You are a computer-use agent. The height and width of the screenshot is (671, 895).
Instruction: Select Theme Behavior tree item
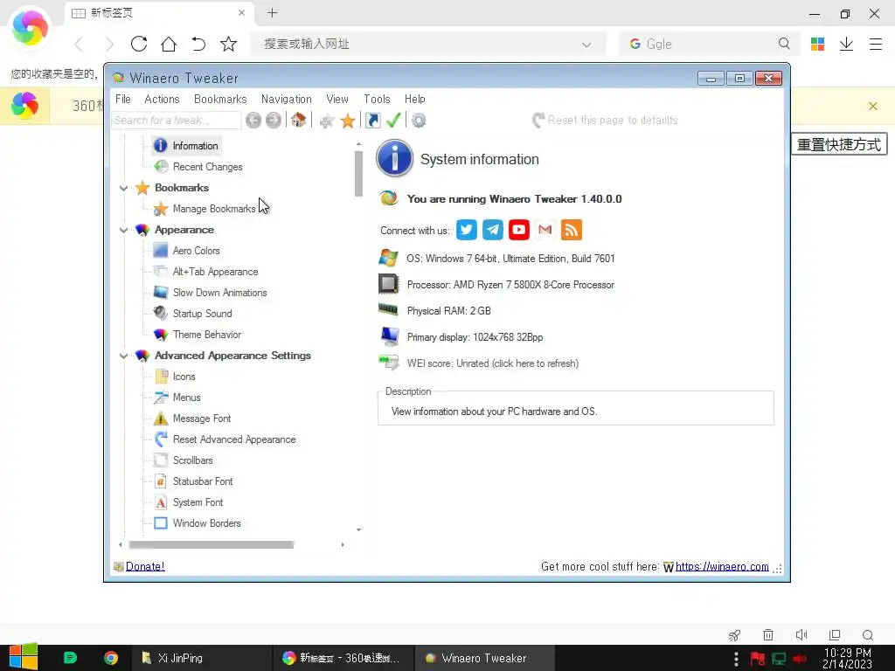coord(206,335)
